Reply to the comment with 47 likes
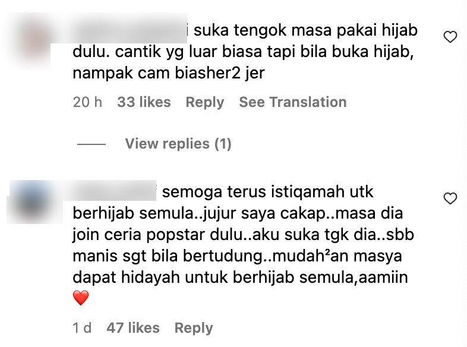This screenshot has width=467, height=347. (x=194, y=328)
